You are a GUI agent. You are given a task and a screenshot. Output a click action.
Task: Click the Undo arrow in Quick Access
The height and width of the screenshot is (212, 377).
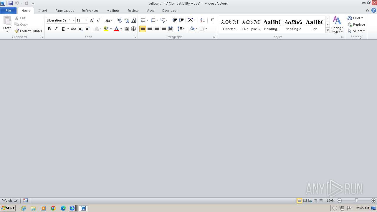[17, 3]
